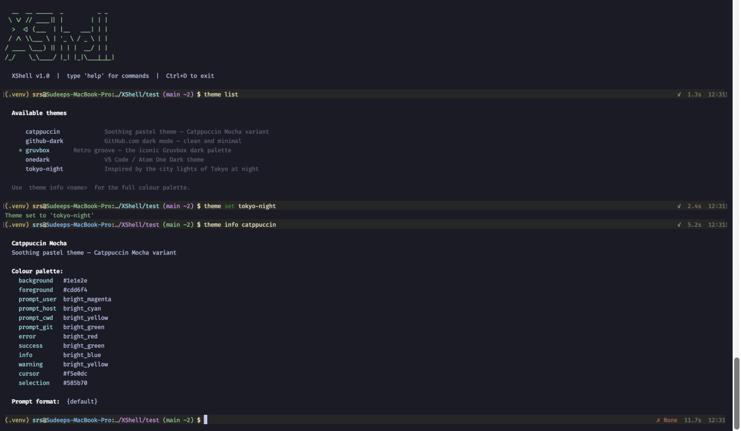Select the onedark theme name
The width and height of the screenshot is (741, 431).
(x=37, y=160)
